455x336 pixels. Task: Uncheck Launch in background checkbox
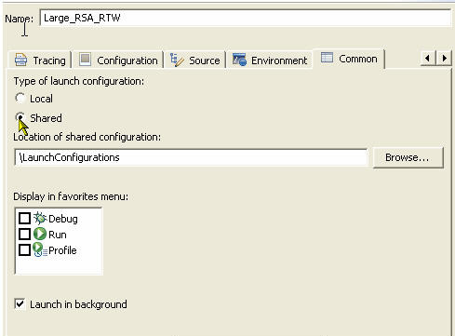click(x=20, y=303)
